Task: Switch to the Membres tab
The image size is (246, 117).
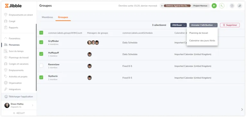Action: pyautogui.click(x=47, y=17)
